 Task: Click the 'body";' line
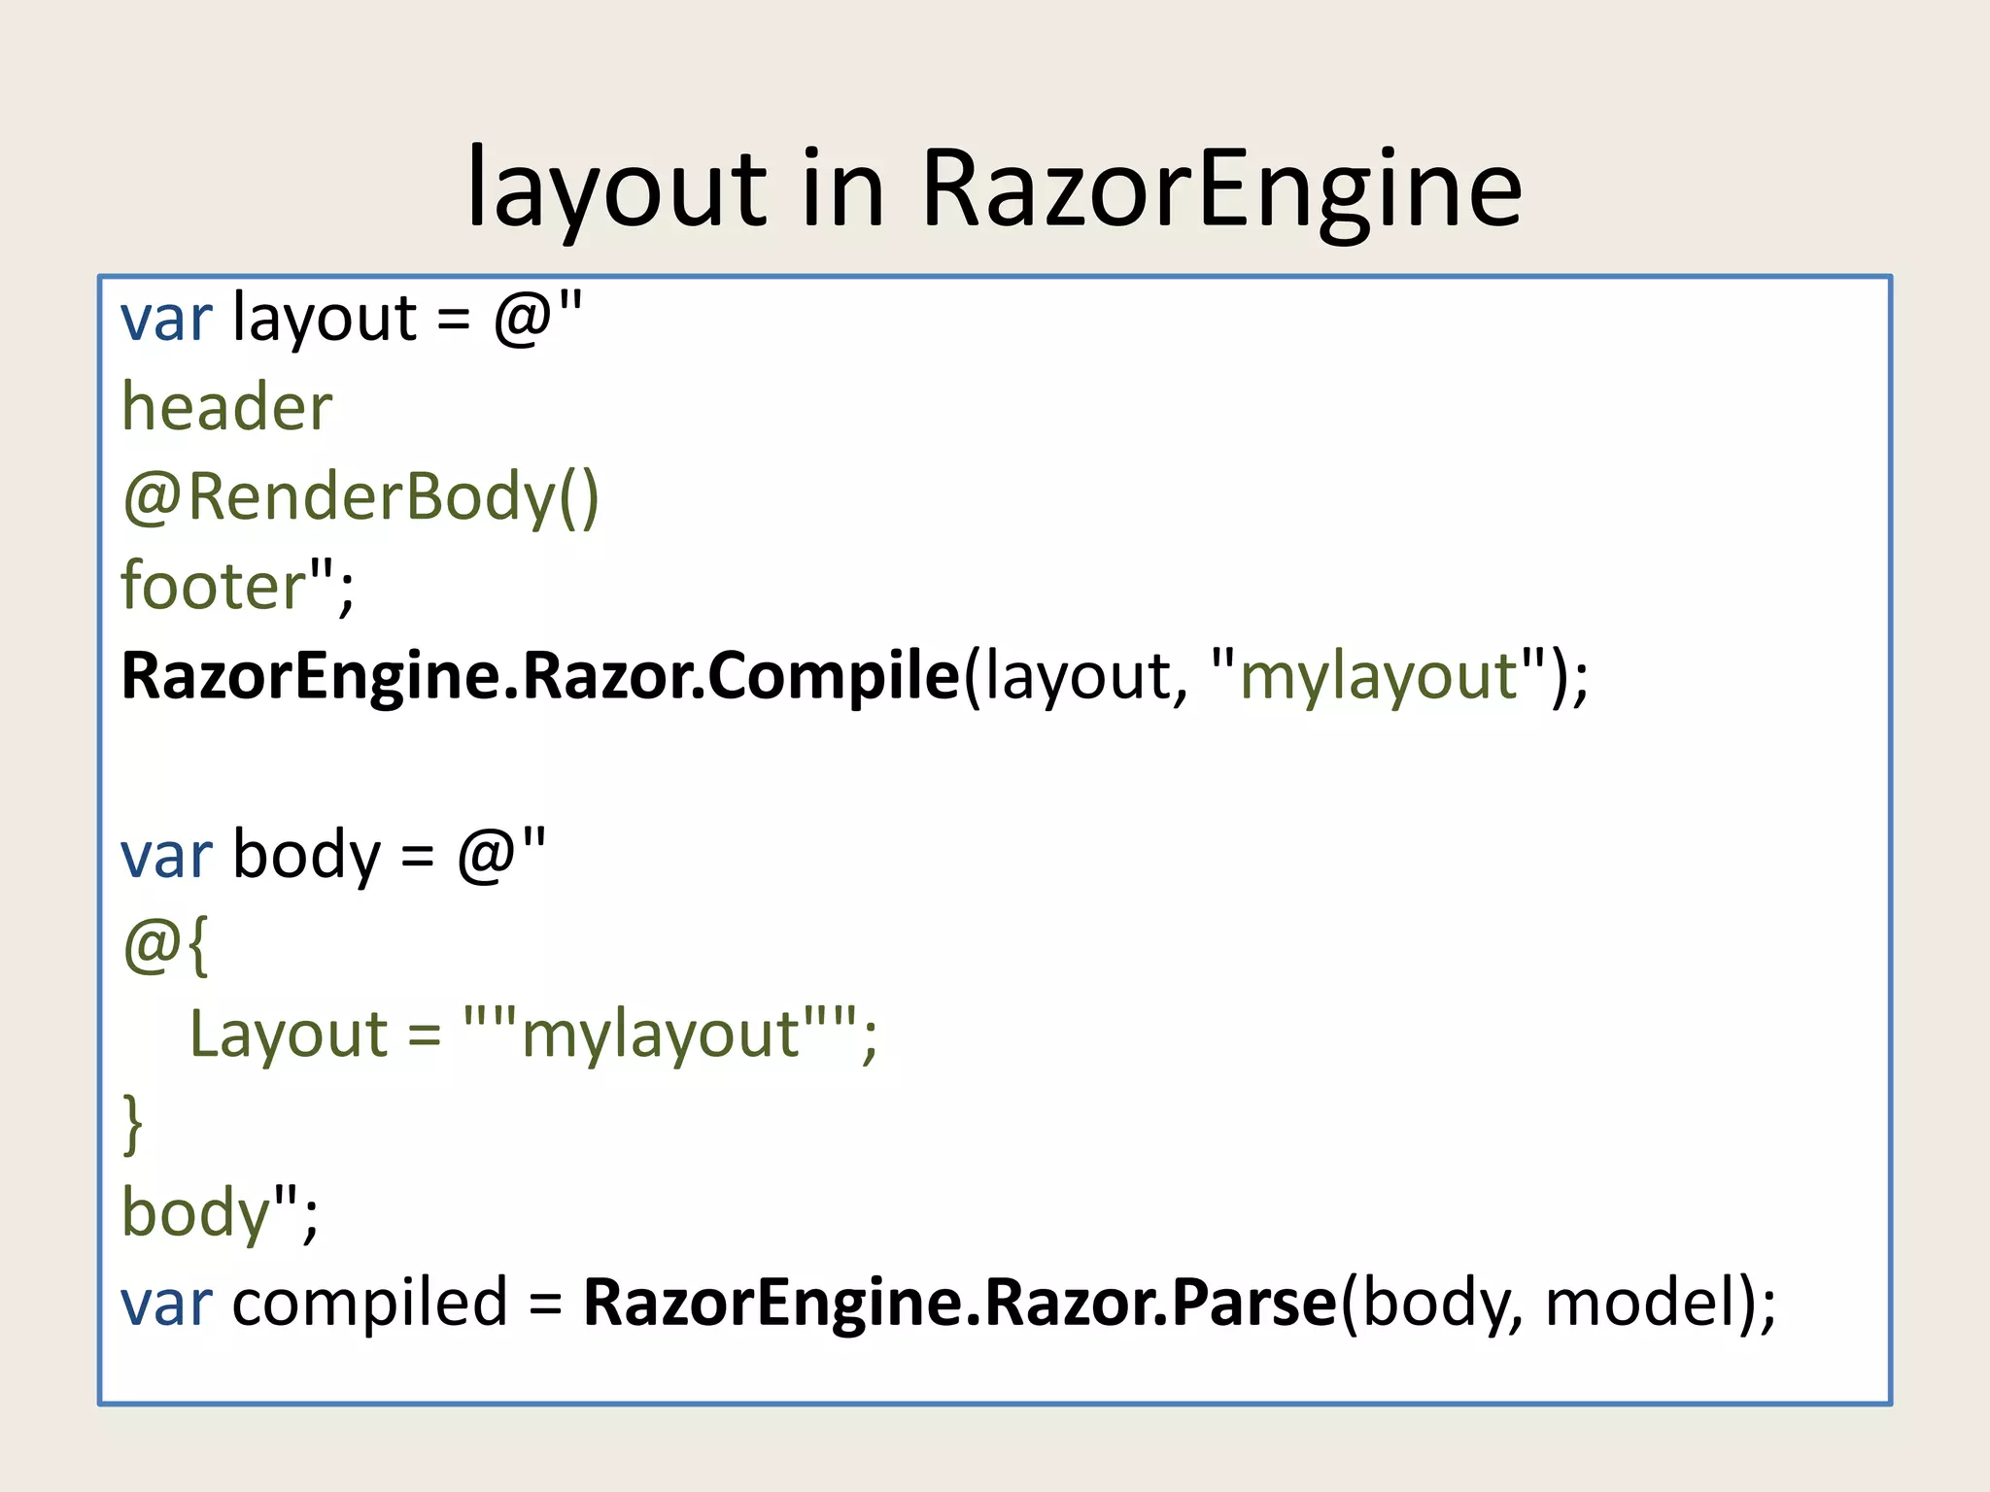click(x=220, y=1213)
